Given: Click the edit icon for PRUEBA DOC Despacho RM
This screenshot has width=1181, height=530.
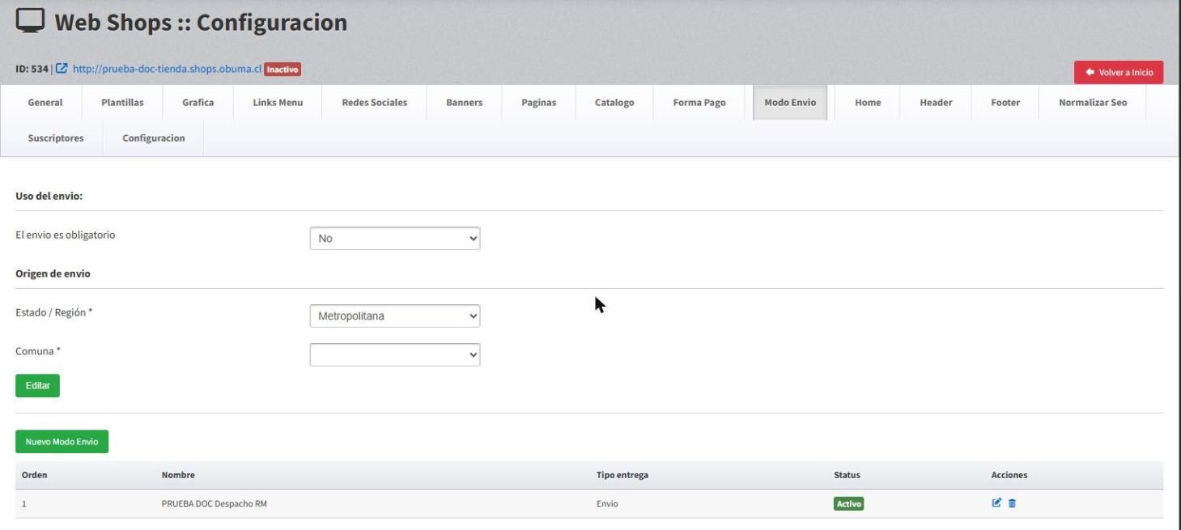Looking at the screenshot, I should click(x=996, y=503).
